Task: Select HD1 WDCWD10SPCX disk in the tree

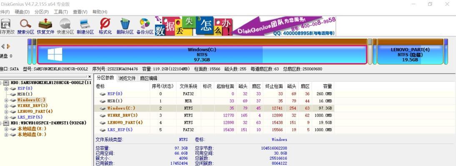Action: tap(48, 123)
